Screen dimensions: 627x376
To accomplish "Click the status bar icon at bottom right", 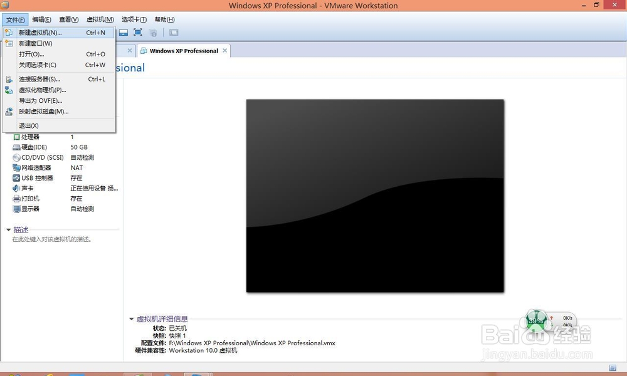I will tap(613, 368).
